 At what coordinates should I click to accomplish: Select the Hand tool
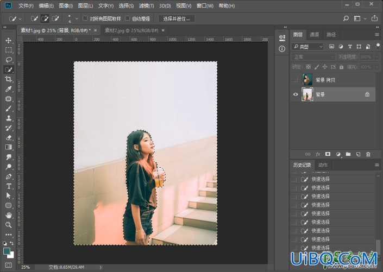point(9,215)
